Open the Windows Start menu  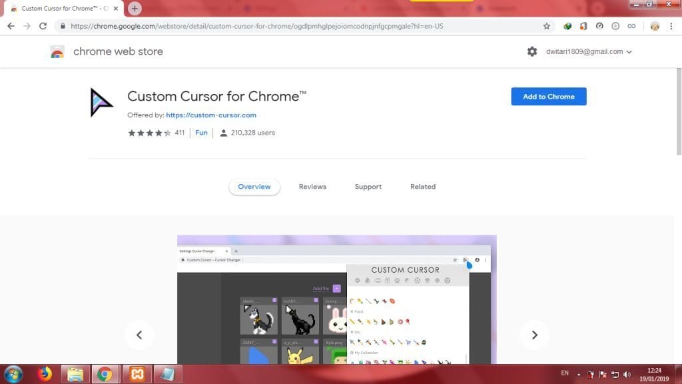(13, 373)
